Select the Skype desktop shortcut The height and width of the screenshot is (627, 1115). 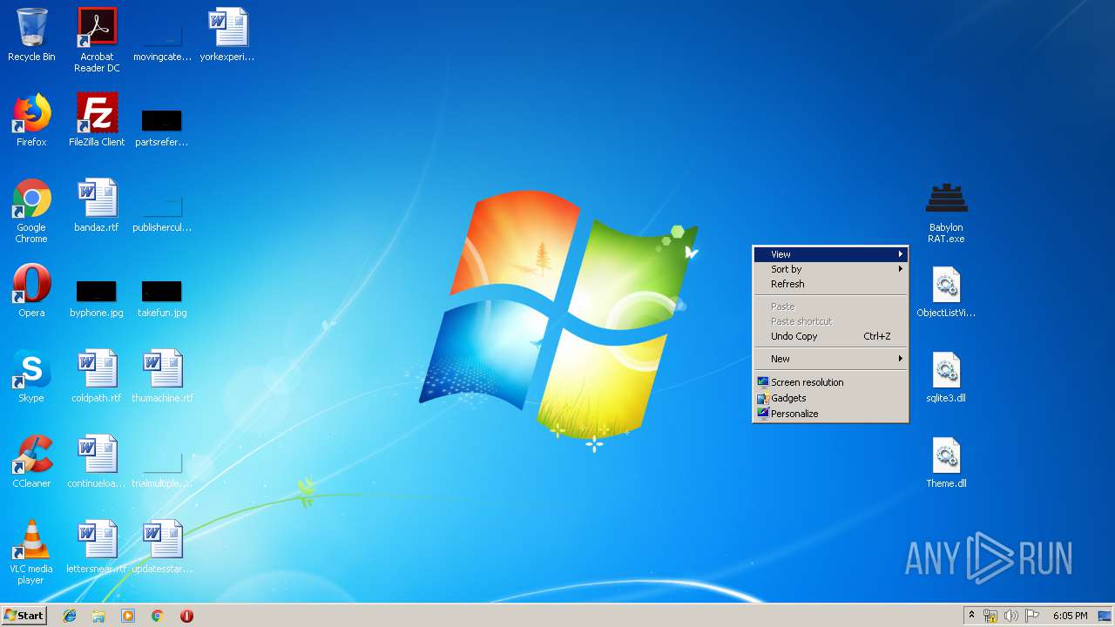[x=31, y=376]
